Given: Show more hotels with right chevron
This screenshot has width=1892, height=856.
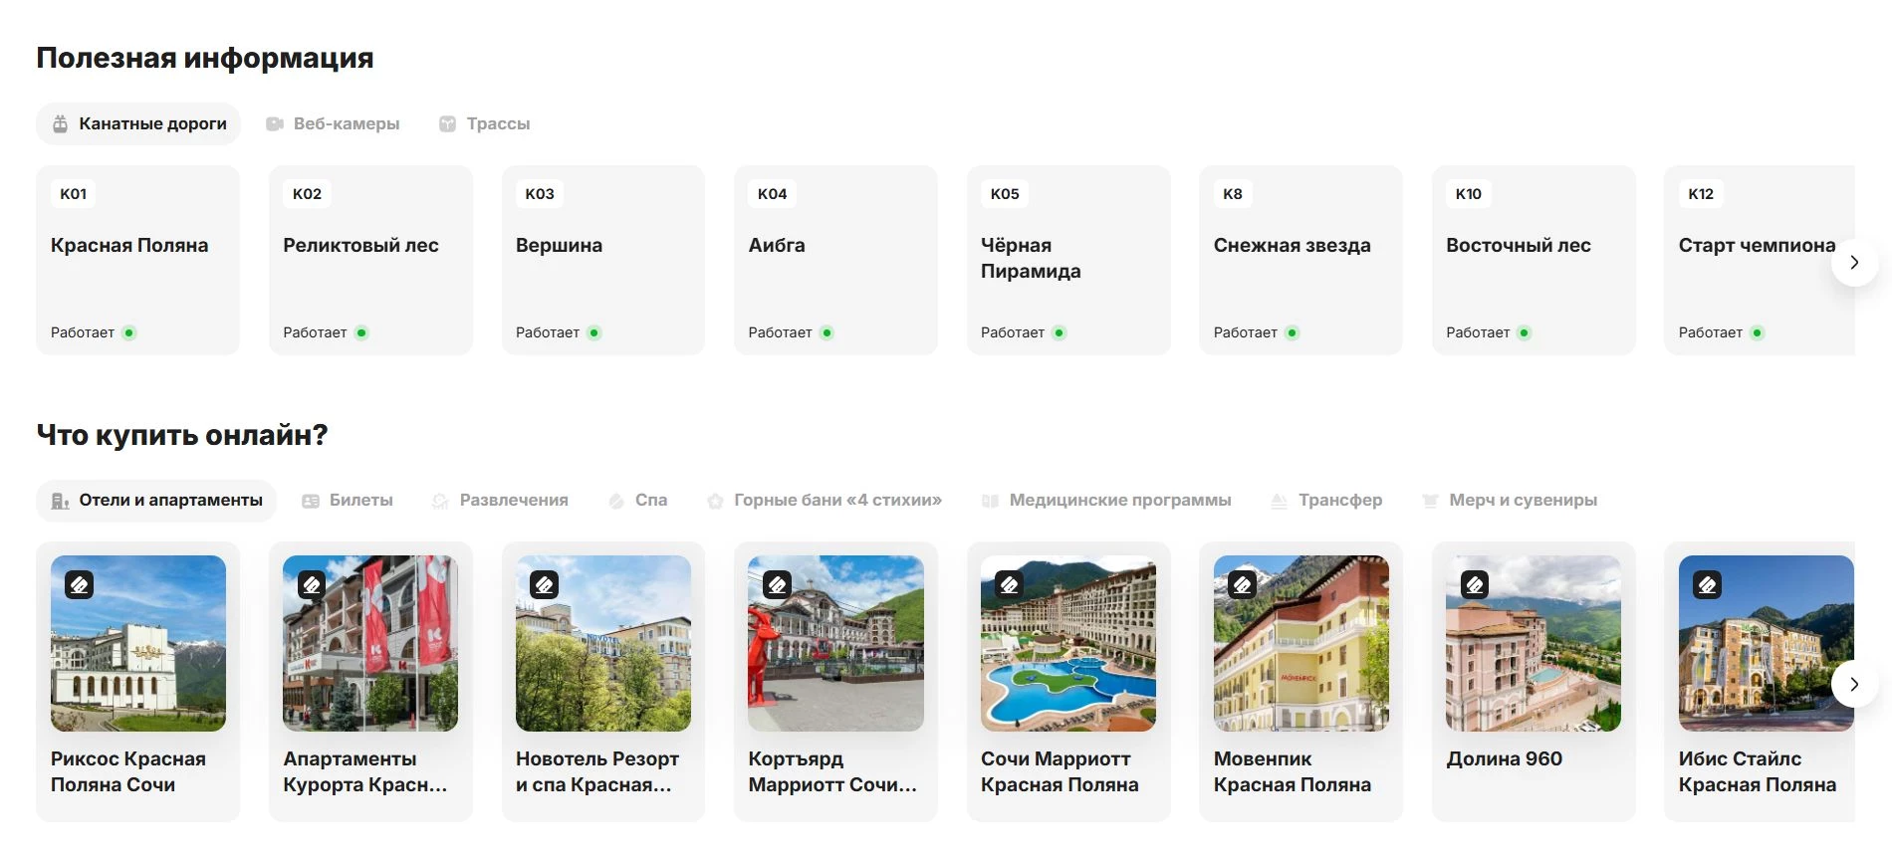Looking at the screenshot, I should pos(1853,684).
